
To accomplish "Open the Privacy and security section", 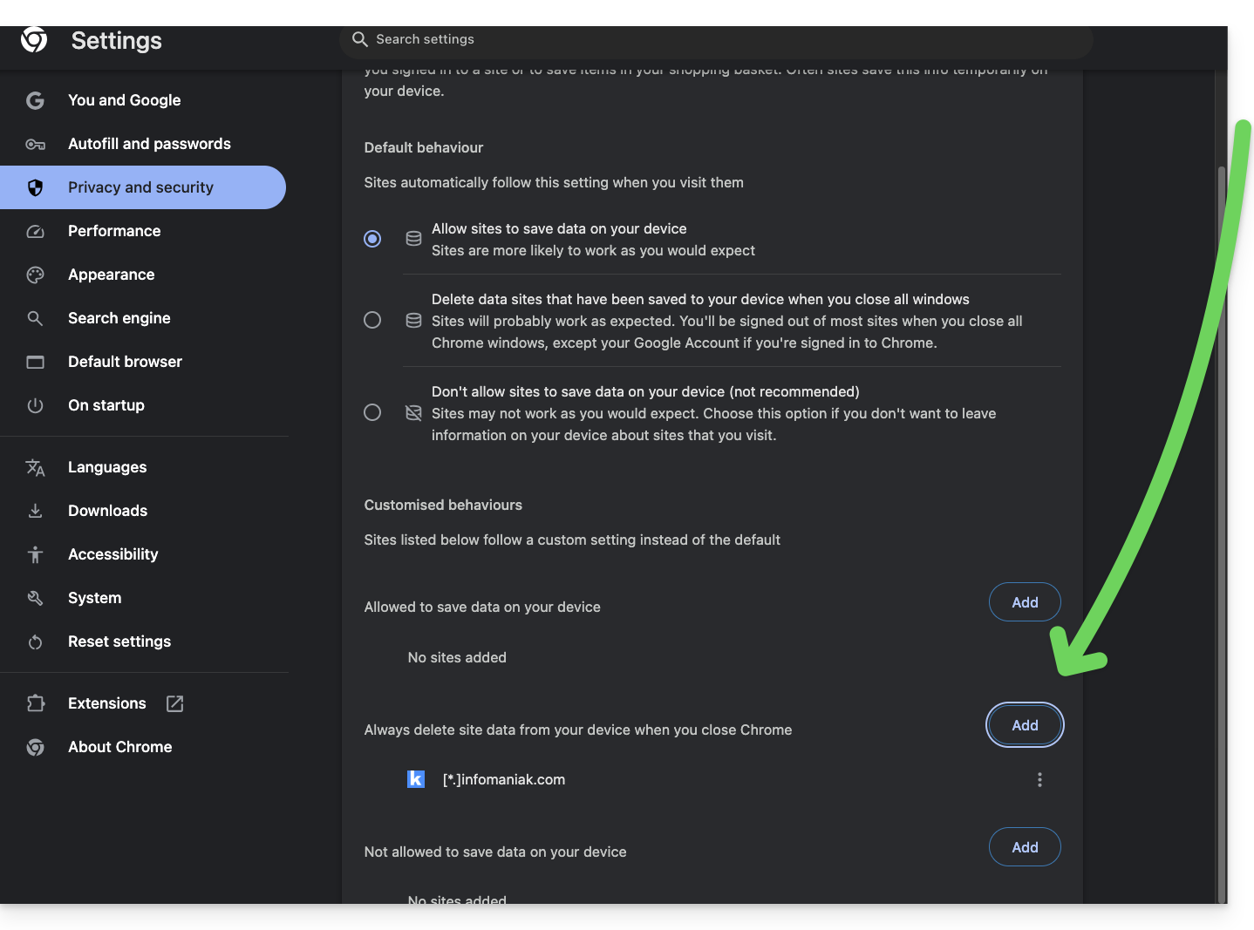I will tap(140, 187).
